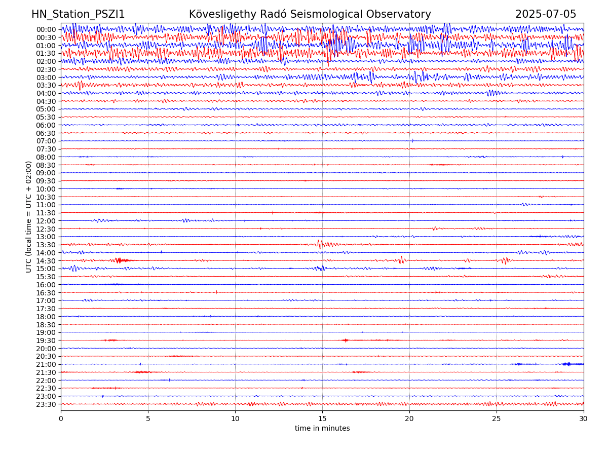This screenshot has width=608, height=456.
Task: Select the Kövesligethy Radó Seismological Observatory heading
Action: tap(310, 14)
